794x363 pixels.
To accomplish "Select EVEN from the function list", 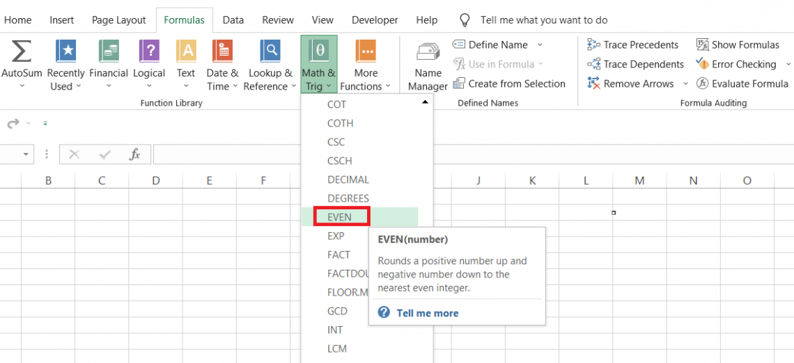I will (340, 217).
